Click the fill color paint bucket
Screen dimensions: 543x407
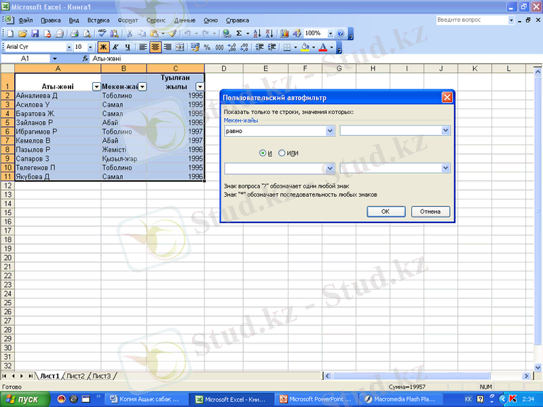[x=305, y=47]
